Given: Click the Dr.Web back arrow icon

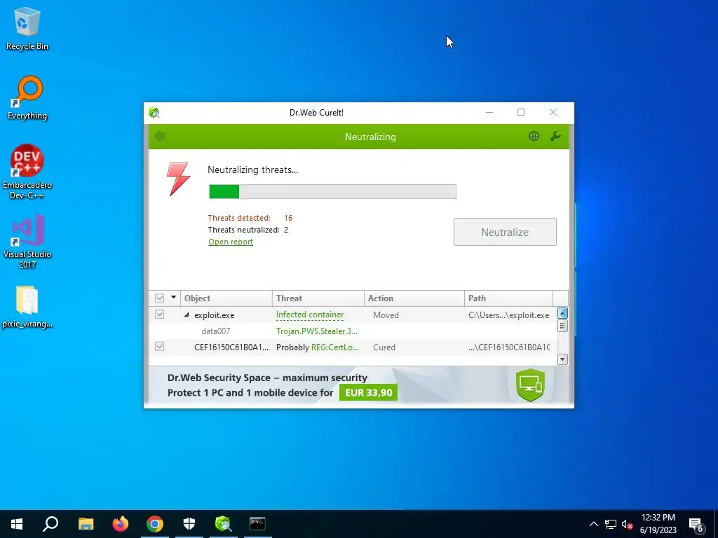Looking at the screenshot, I should click(x=161, y=137).
